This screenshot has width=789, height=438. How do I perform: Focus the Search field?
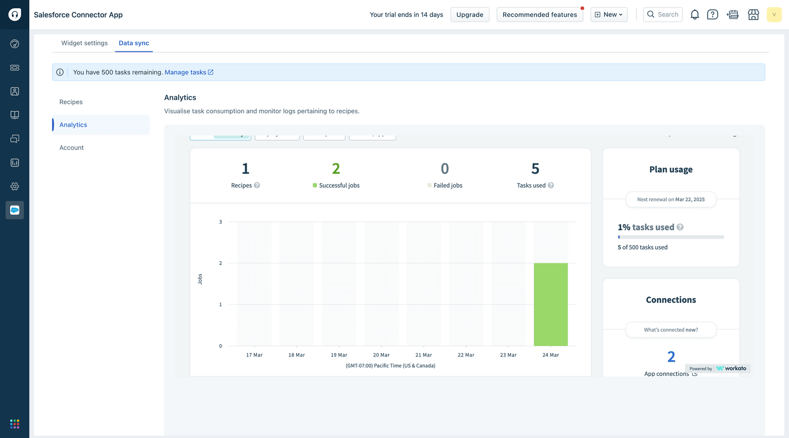point(663,14)
